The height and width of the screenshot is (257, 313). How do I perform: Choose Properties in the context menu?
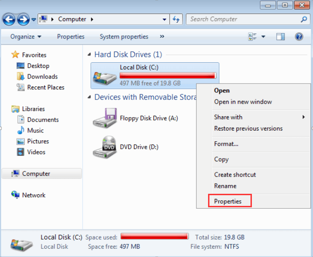coord(228,201)
